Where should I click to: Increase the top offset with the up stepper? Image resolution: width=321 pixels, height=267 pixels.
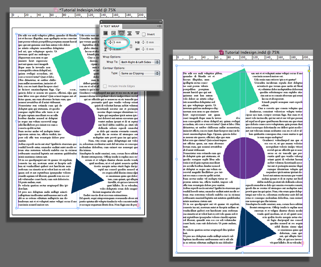point(110,41)
